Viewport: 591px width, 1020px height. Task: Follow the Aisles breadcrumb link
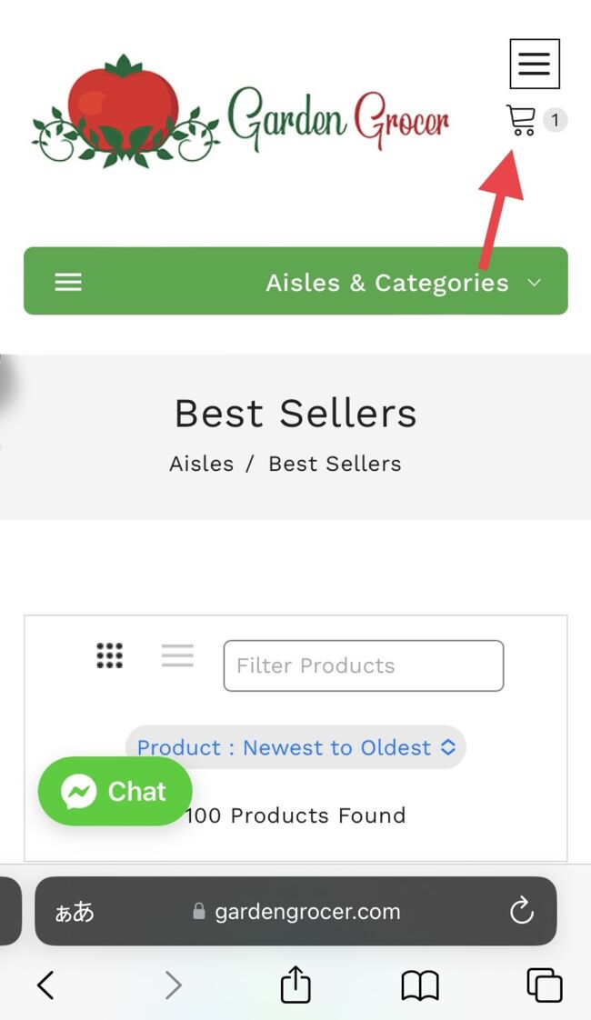click(201, 464)
